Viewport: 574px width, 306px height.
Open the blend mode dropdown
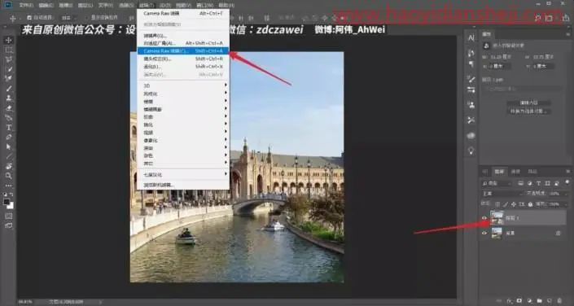(502, 193)
